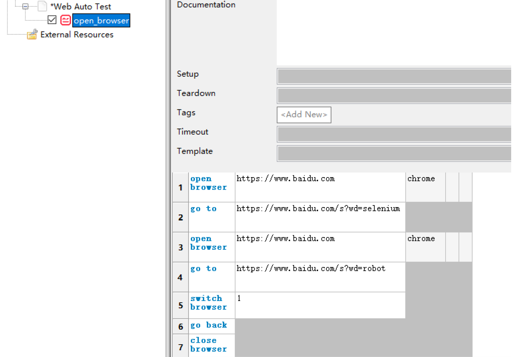Select the baidu.com URL cell in row 1
This screenshot has width=522, height=357.
(x=320, y=187)
